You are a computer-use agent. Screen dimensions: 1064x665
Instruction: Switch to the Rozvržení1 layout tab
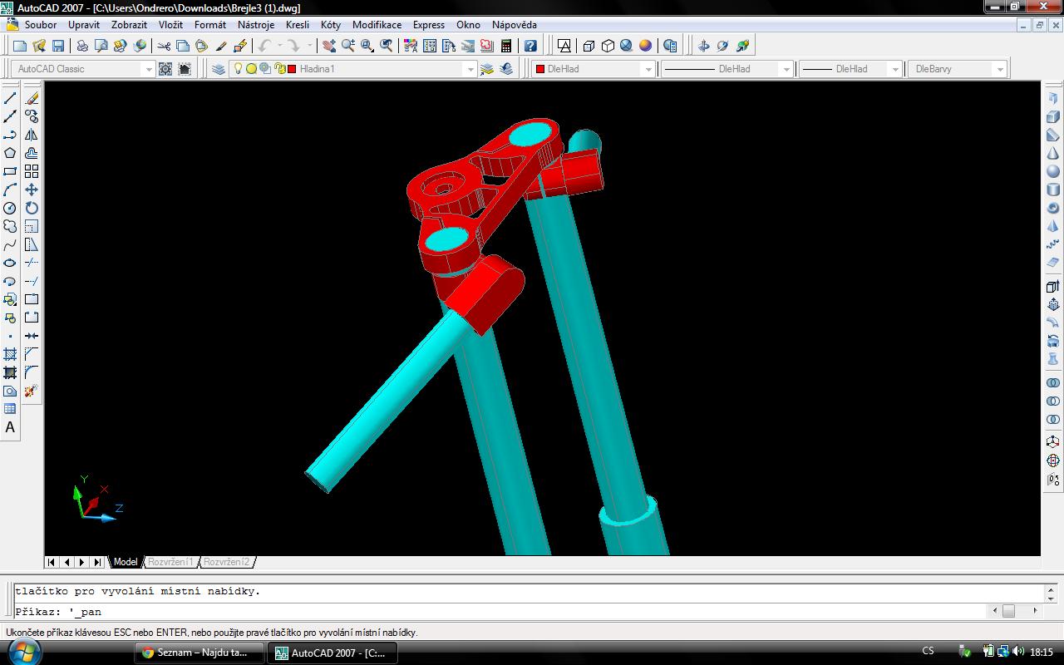[x=170, y=562]
